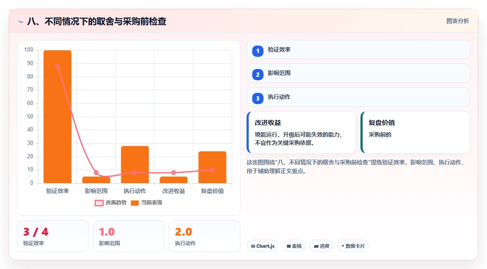Click the 图表分析 label in header
Viewport: 487px width, 269px height.
[457, 21]
